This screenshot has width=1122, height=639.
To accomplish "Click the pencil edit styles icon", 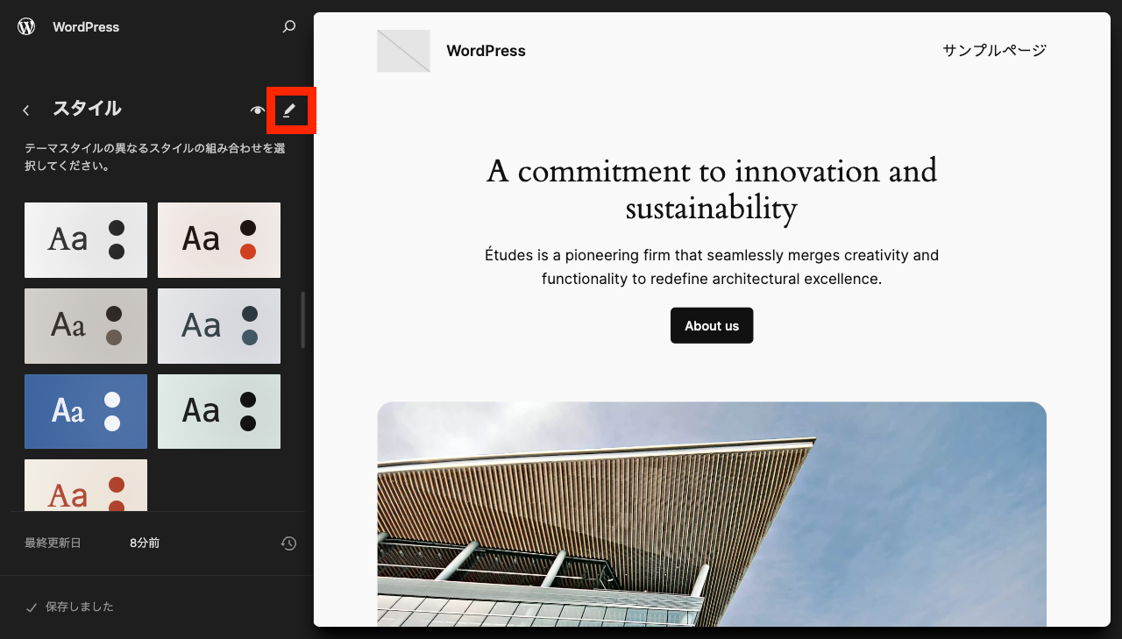I will pos(289,110).
